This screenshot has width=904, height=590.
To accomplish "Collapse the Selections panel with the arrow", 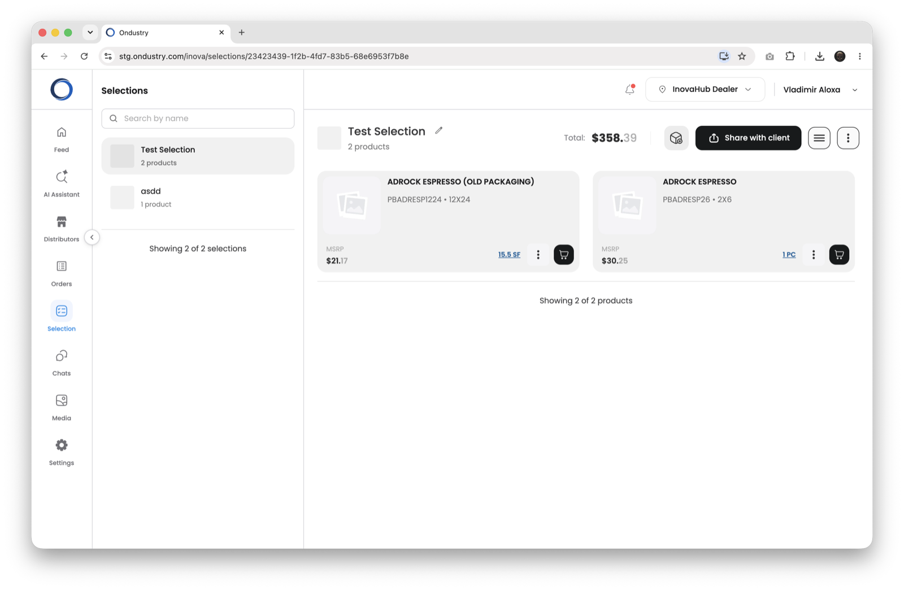I will point(92,237).
